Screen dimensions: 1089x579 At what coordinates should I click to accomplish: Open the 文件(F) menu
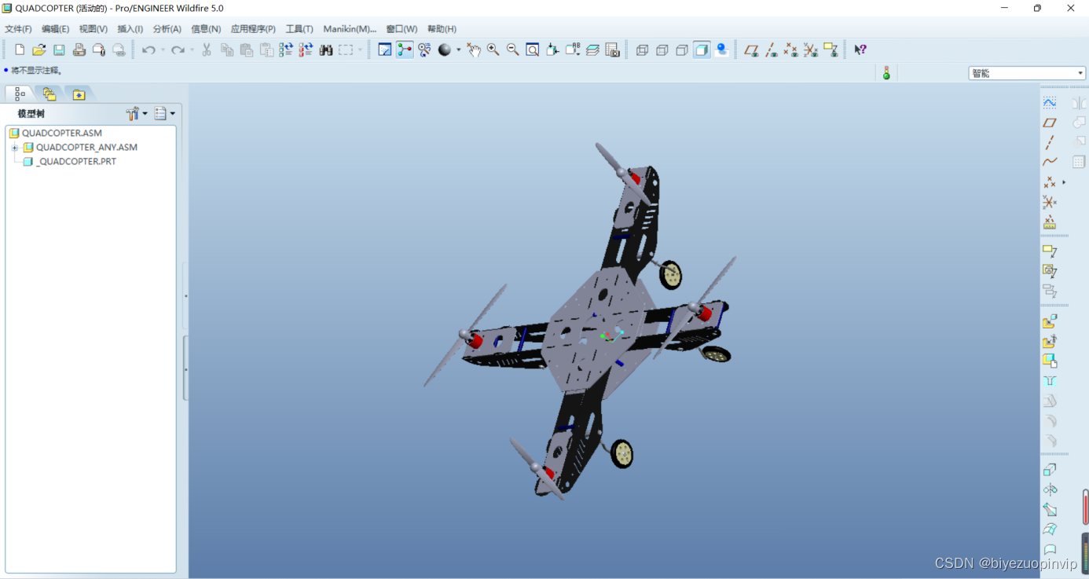18,29
